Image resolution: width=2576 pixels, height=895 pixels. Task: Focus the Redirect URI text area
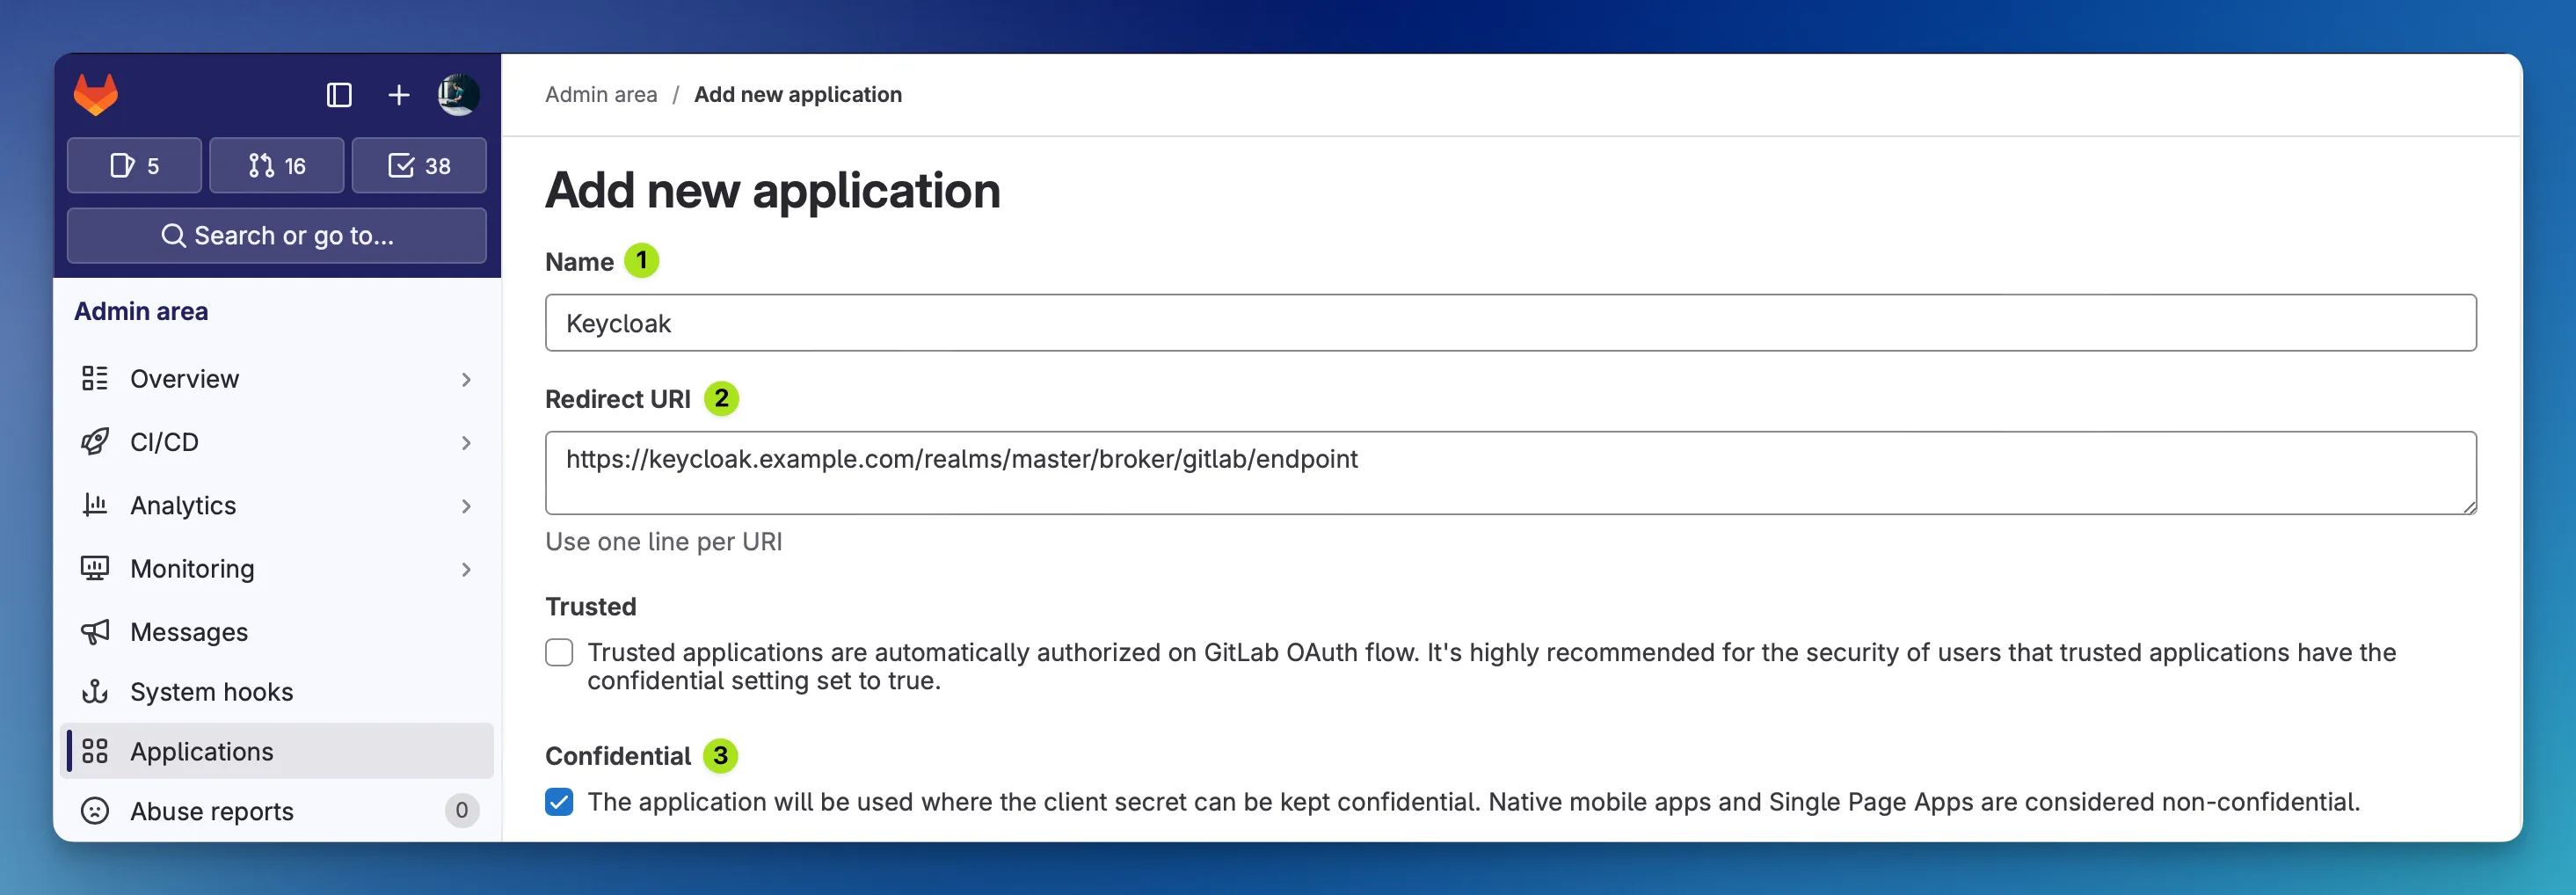coord(1510,472)
